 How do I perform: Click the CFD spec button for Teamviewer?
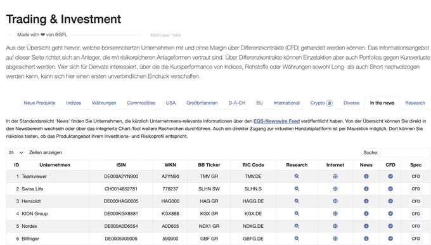416,176
